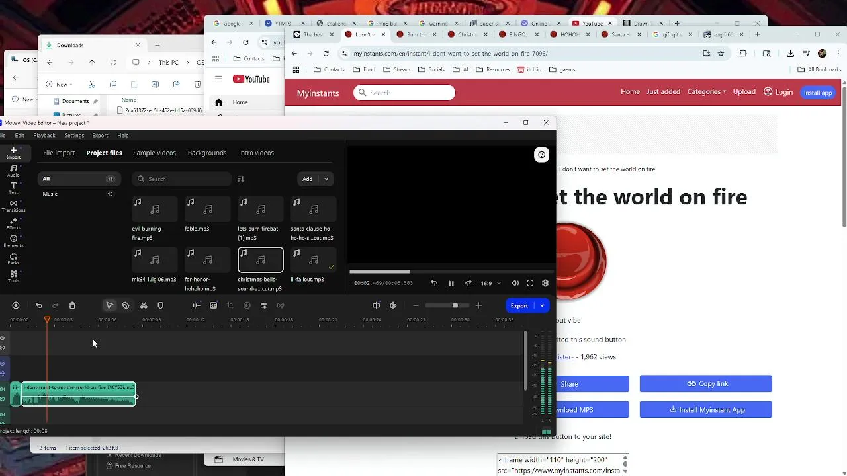
Task: Enter fullscreen preview mode
Action: click(x=530, y=283)
